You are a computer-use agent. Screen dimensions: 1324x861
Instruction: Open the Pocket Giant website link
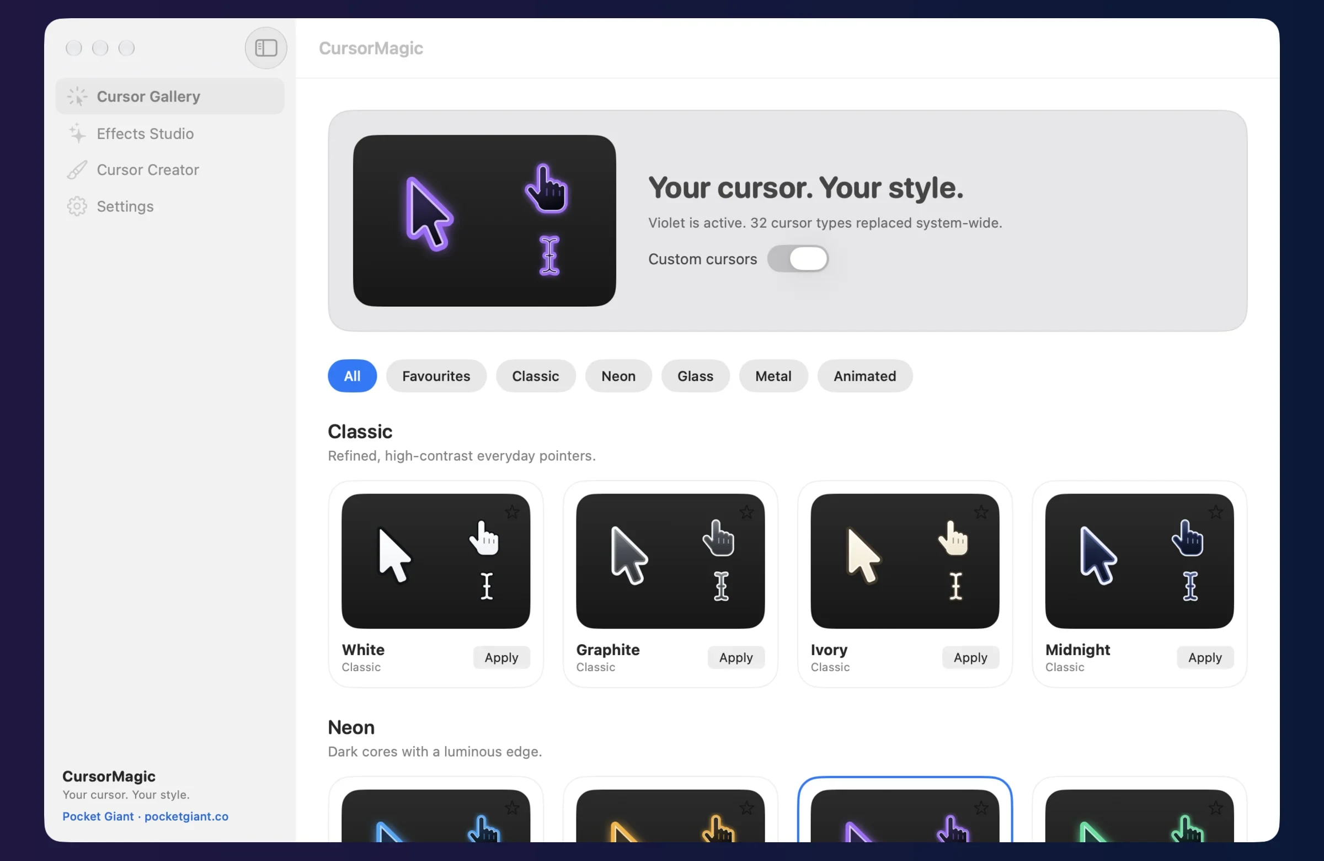point(145,816)
